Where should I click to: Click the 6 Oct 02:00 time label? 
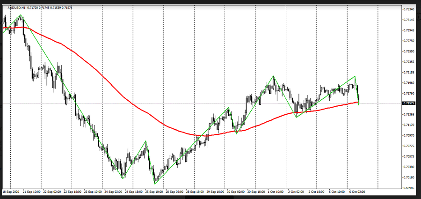[x=357, y=192]
